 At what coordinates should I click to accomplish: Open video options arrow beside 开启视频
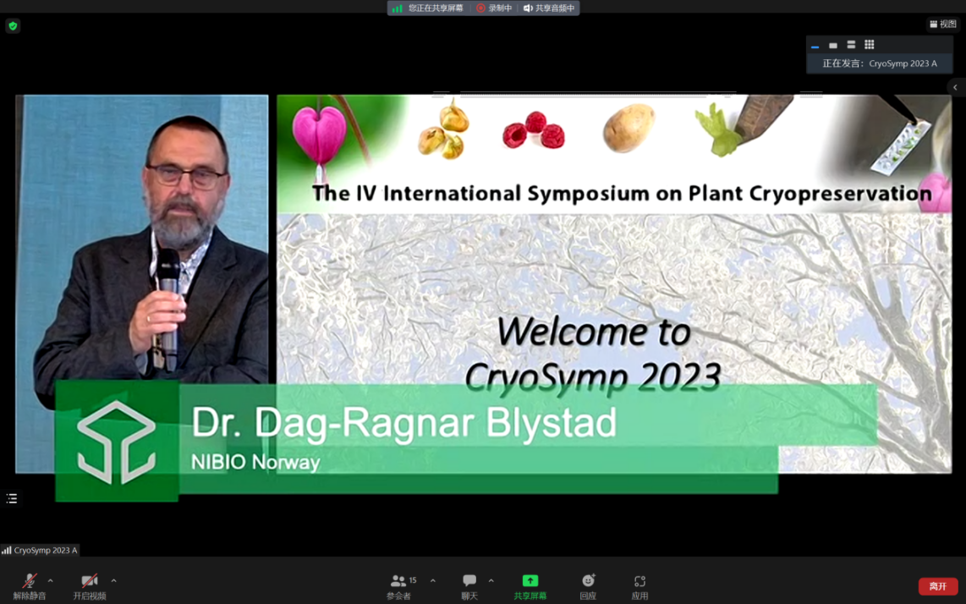[114, 580]
